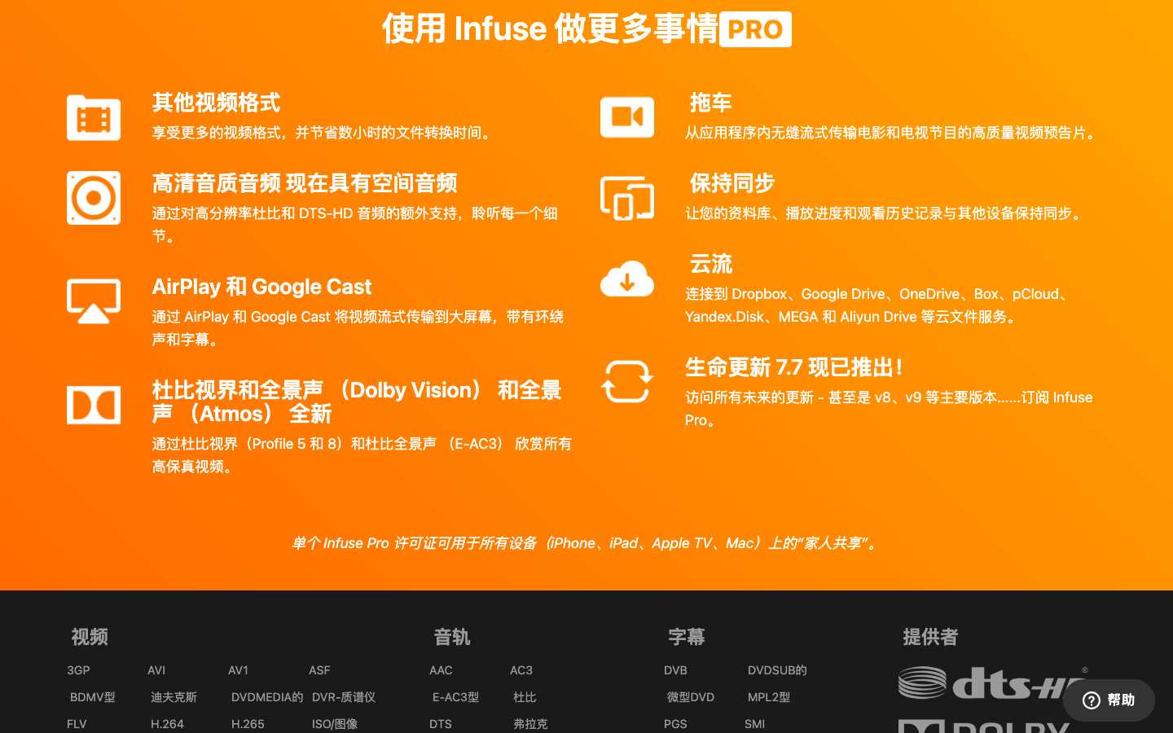Click the DVR-质谱仪 format entry
Viewport: 1173px width, 733px height.
click(x=344, y=697)
